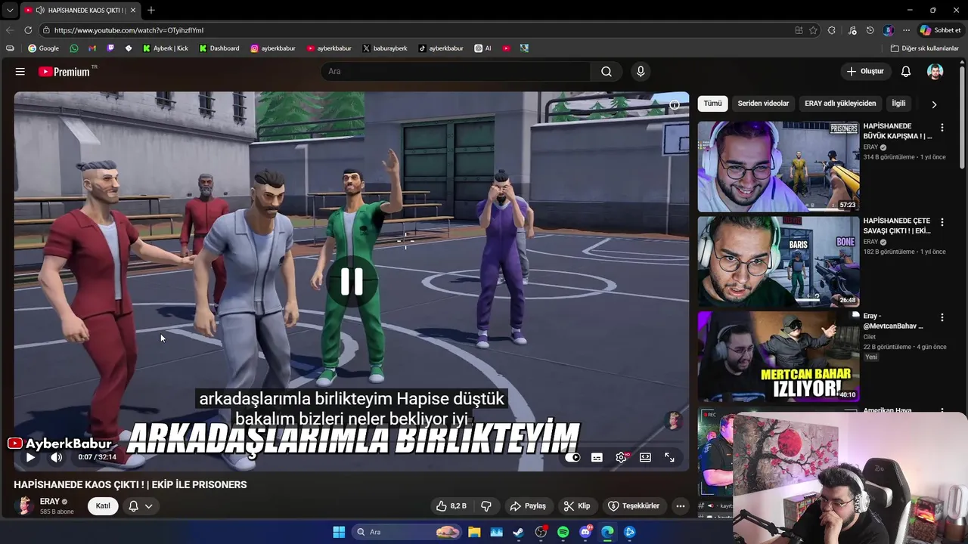Image resolution: width=968 pixels, height=544 pixels.
Task: Reload the page in browser toolbar
Action: pos(28,30)
